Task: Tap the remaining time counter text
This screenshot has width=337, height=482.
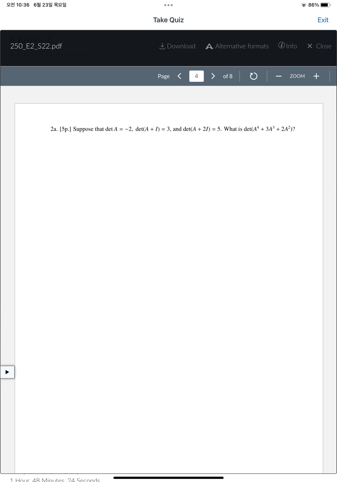Action: click(55, 480)
